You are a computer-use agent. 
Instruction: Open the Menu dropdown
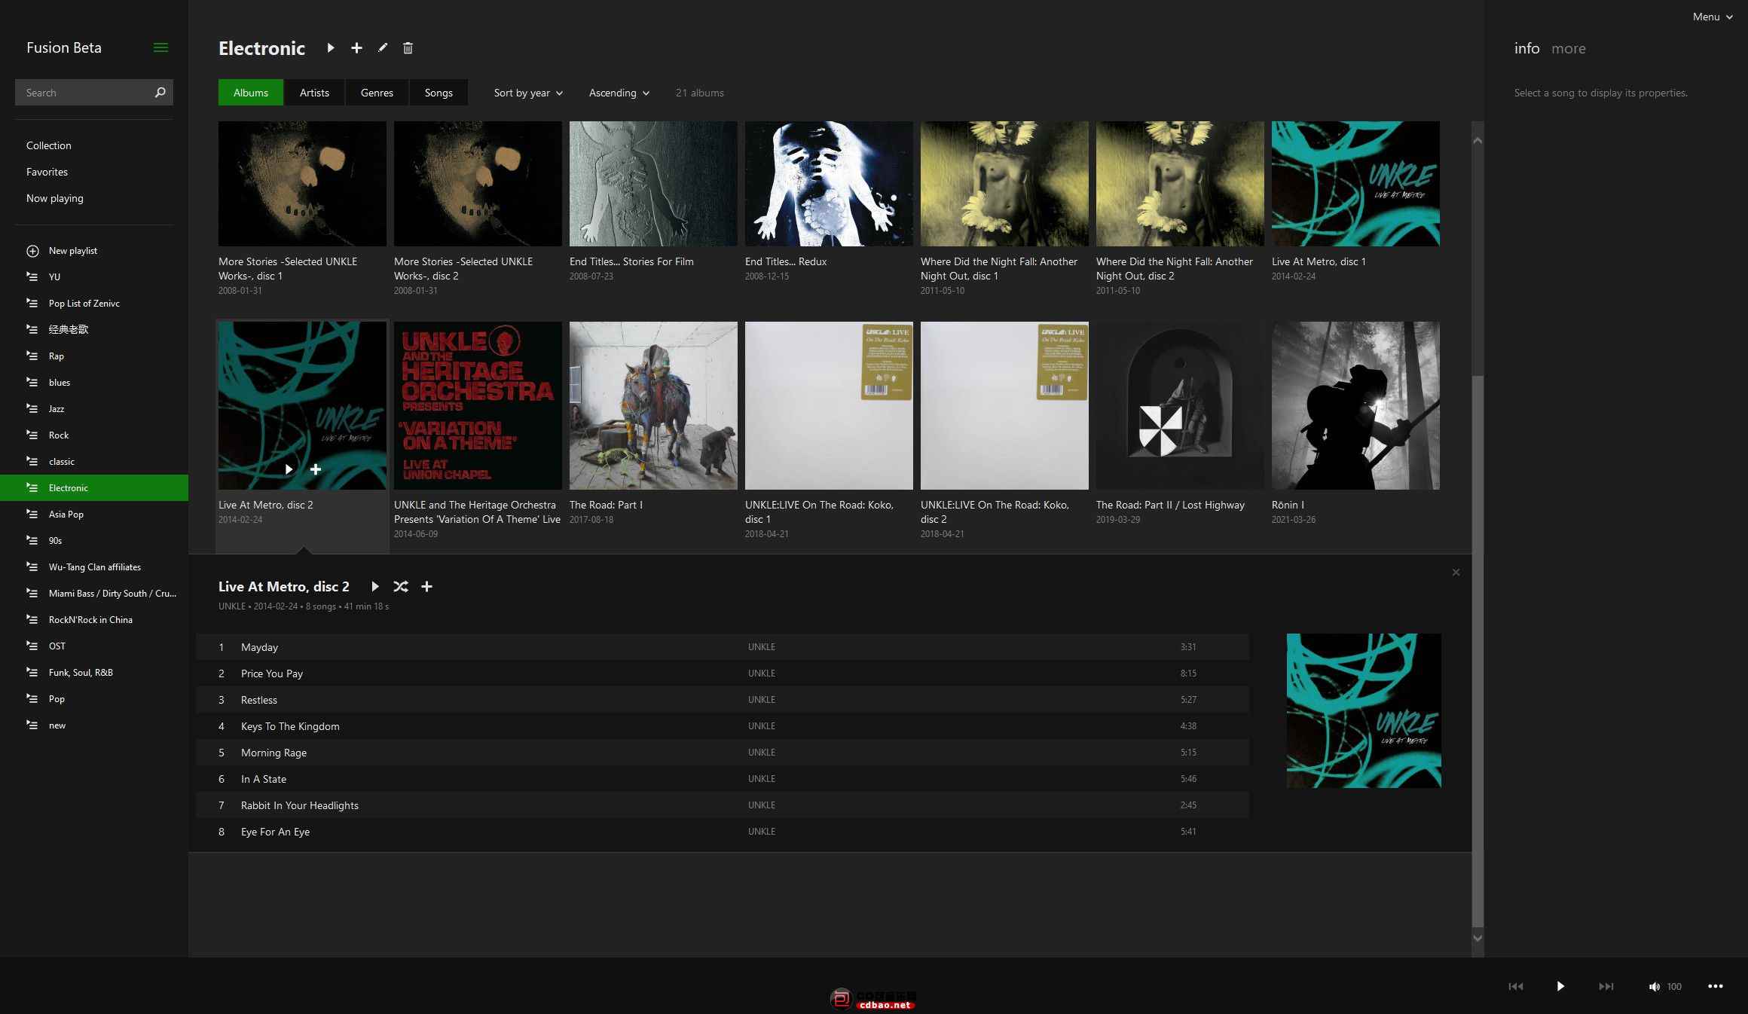pos(1713,17)
